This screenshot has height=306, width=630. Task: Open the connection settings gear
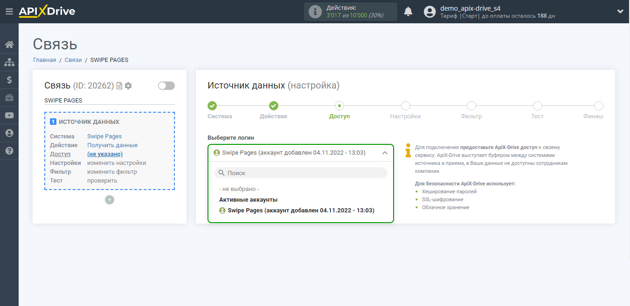point(128,86)
